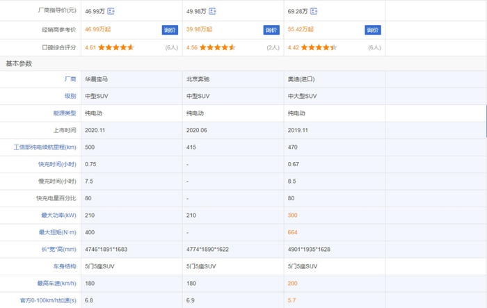Viewport: 487px width, 308px height.
Task: Select fast-charge time 0.75
Action: pos(90,164)
